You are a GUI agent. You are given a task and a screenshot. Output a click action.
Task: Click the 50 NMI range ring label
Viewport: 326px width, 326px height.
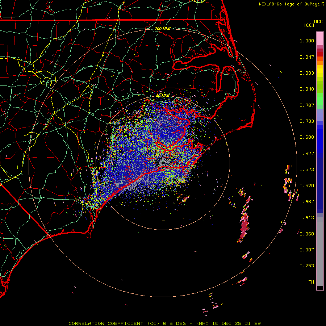163,96
